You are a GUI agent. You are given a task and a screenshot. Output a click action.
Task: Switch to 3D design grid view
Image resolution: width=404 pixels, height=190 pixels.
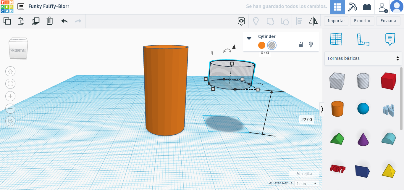point(337,7)
